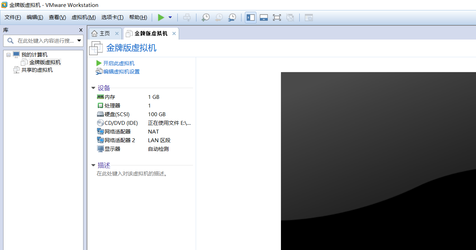
Task: Click the full screen mode icon
Action: pyautogui.click(x=277, y=17)
